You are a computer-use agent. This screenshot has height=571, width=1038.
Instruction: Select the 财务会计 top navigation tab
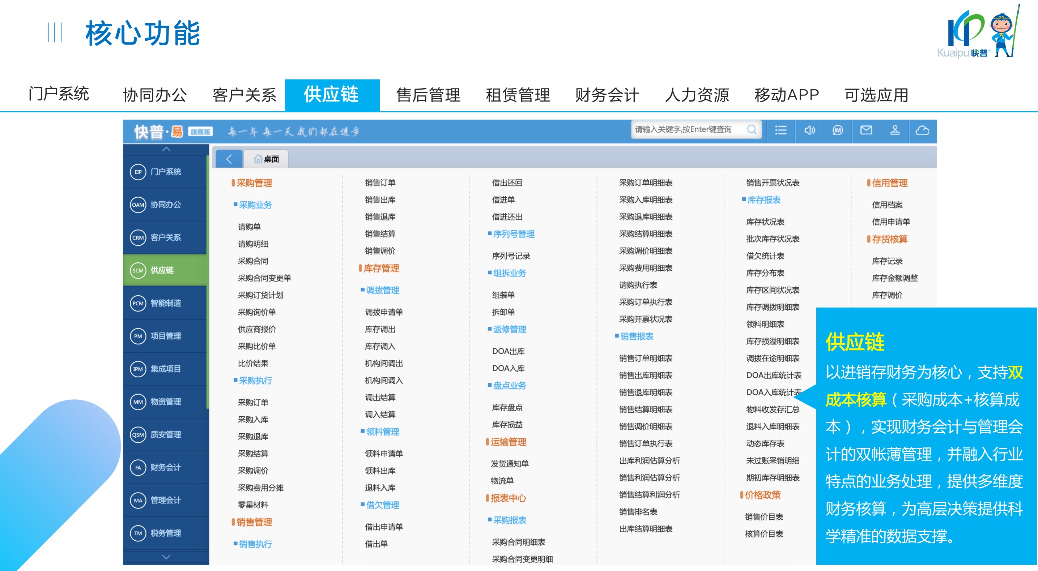coord(607,95)
